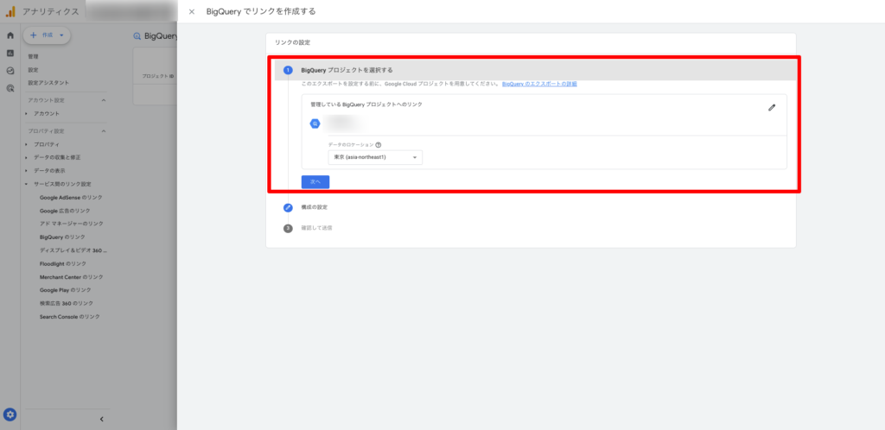This screenshot has height=430, width=885.
Task: Select BigQuery のリンク in sidebar
Action: pyautogui.click(x=62, y=237)
